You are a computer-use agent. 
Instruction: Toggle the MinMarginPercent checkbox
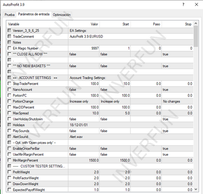9,160
